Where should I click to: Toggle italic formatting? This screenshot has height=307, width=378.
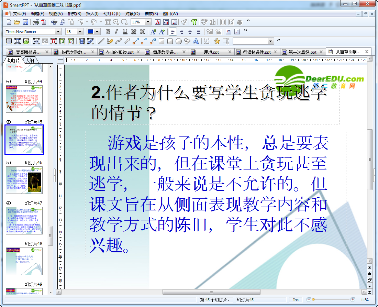point(116,32)
